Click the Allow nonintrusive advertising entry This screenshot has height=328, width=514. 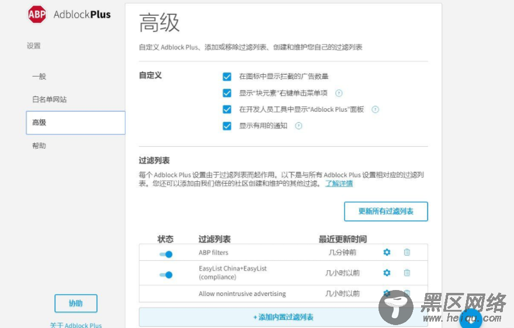242,294
